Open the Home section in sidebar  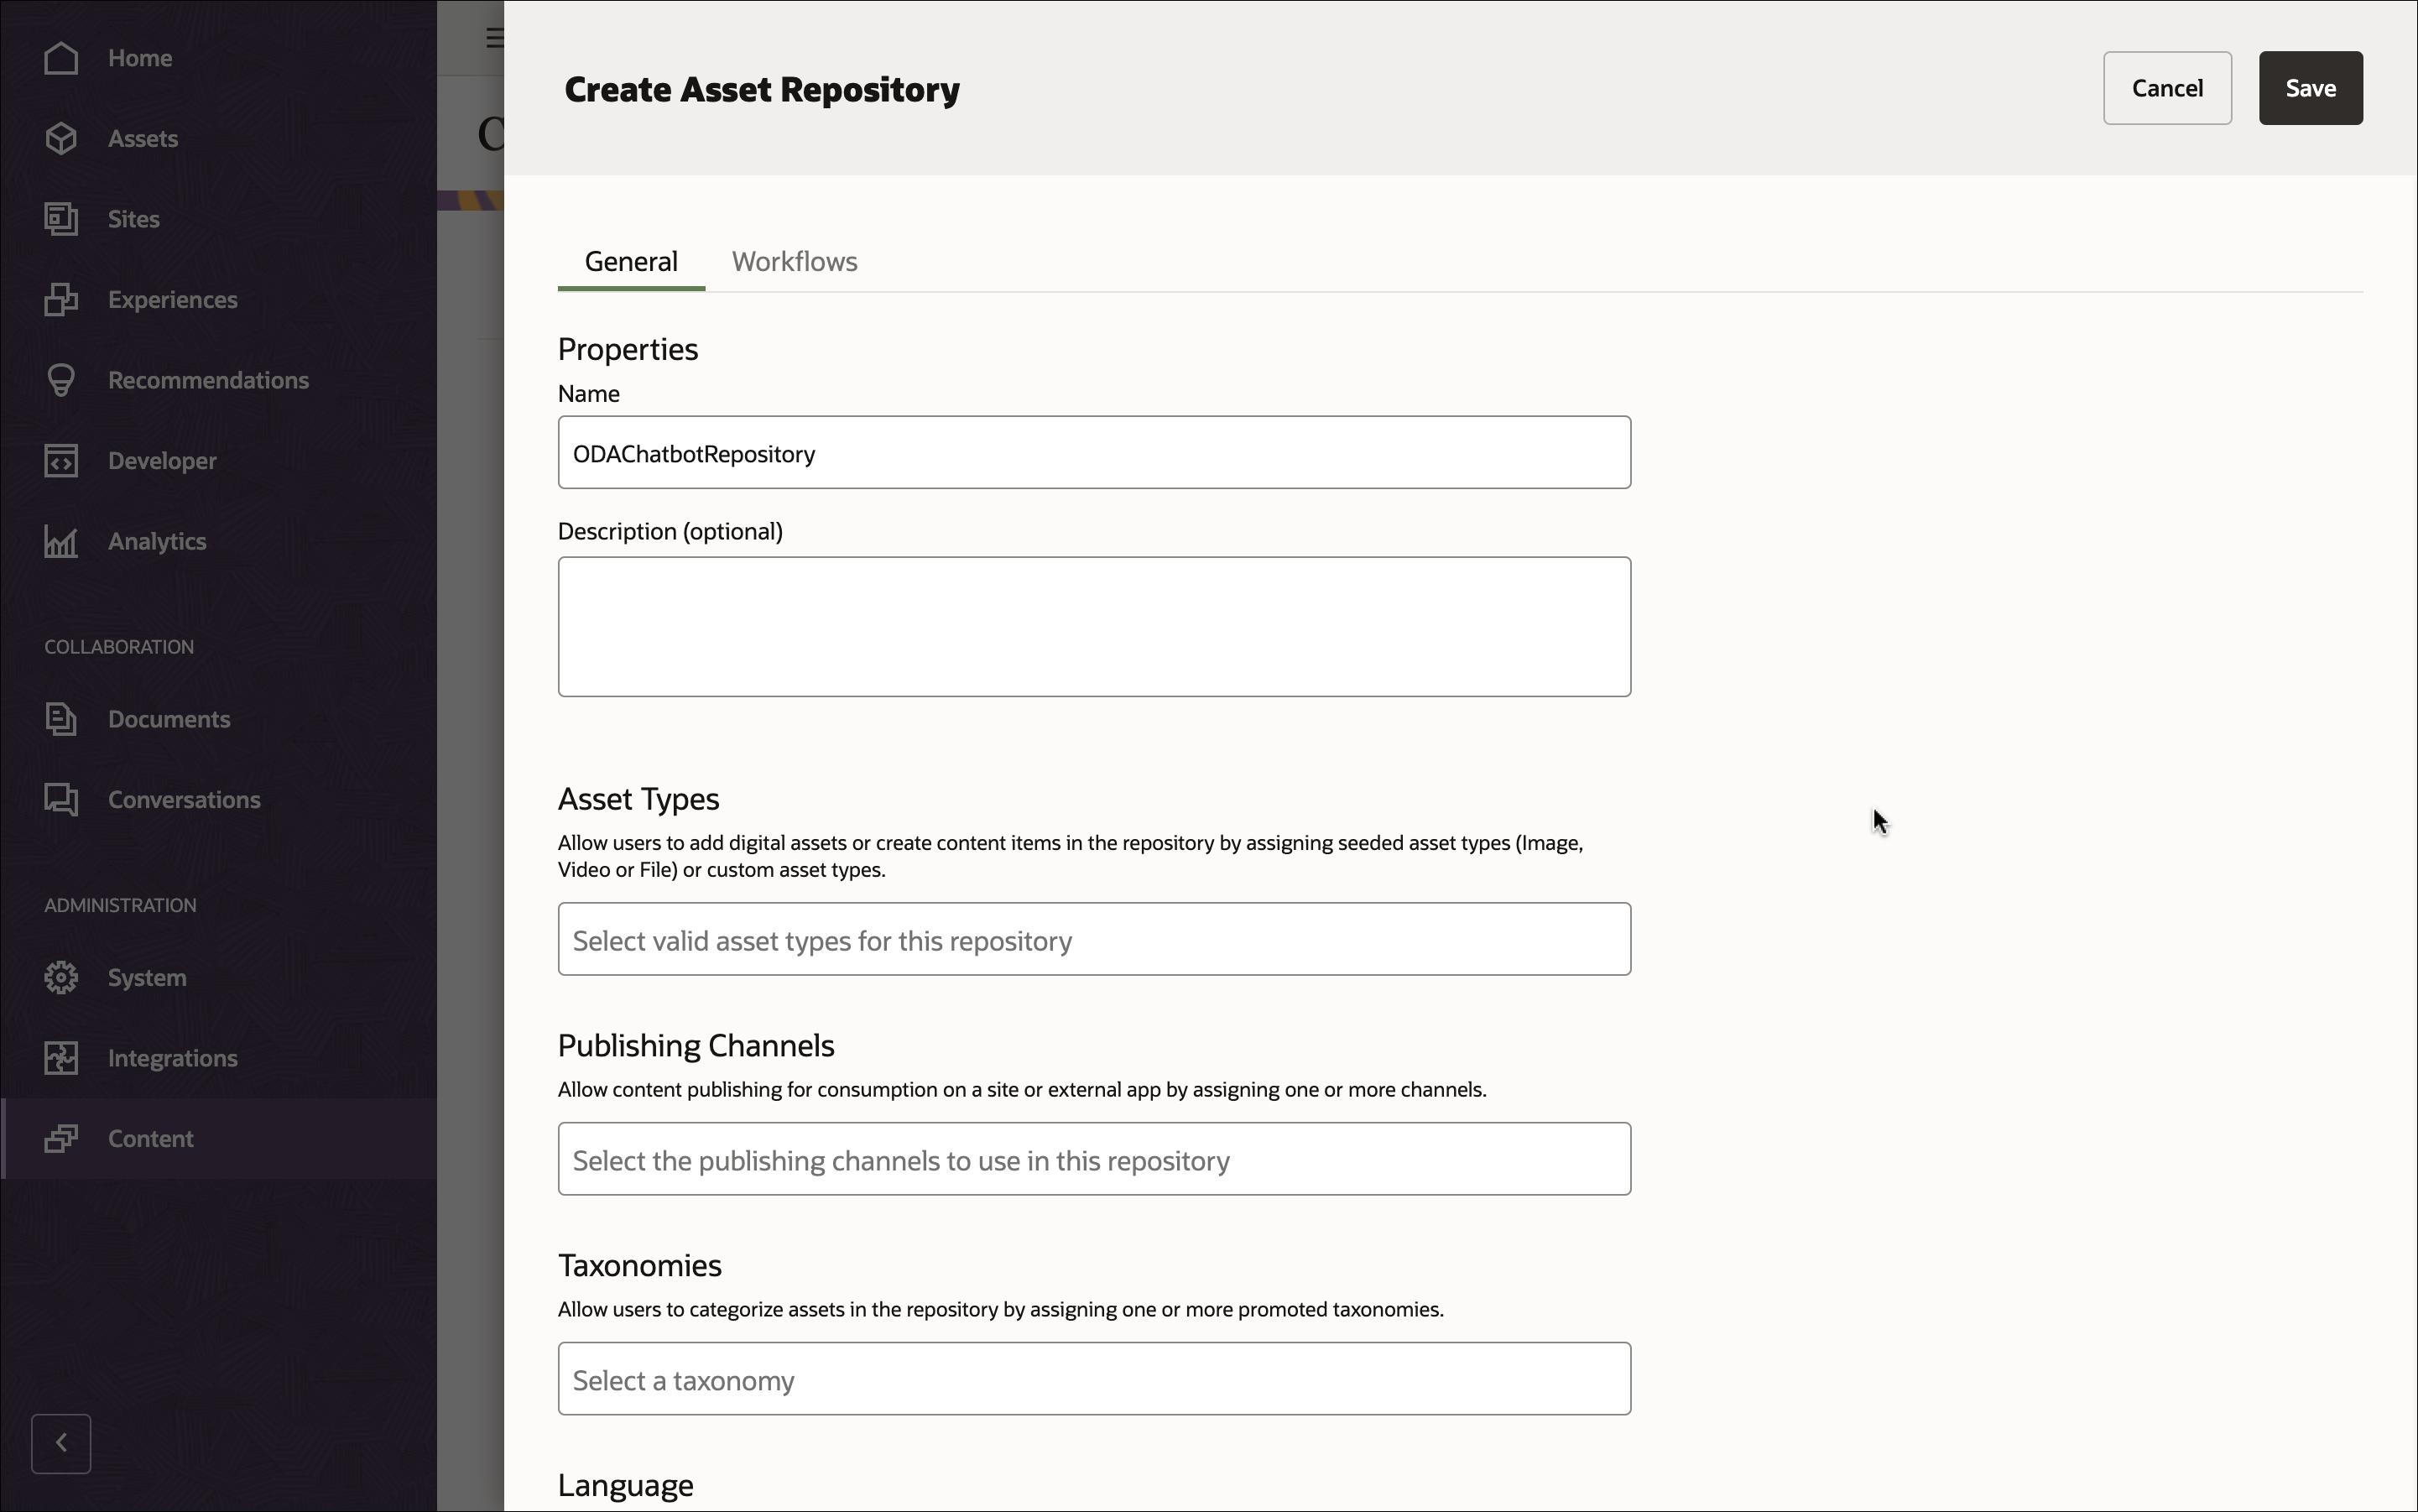[140, 58]
